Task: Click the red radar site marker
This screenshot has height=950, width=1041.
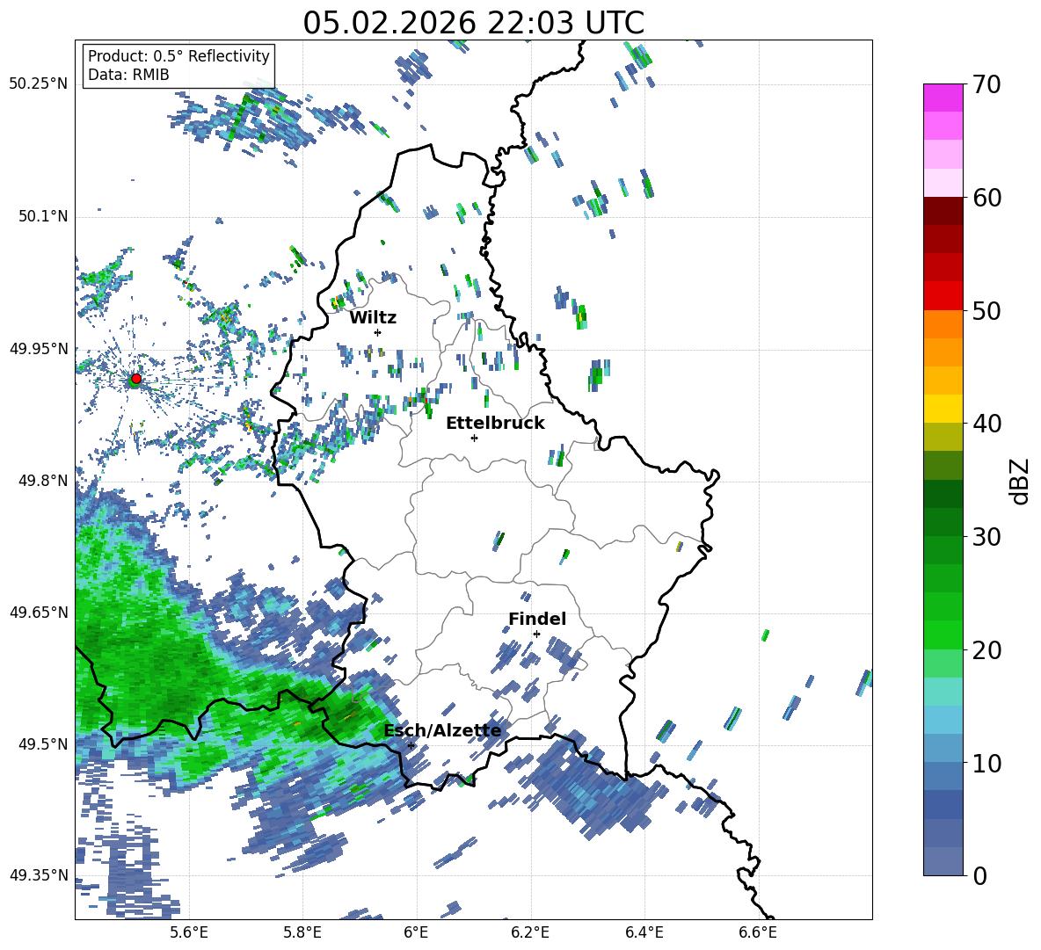Action: click(136, 378)
